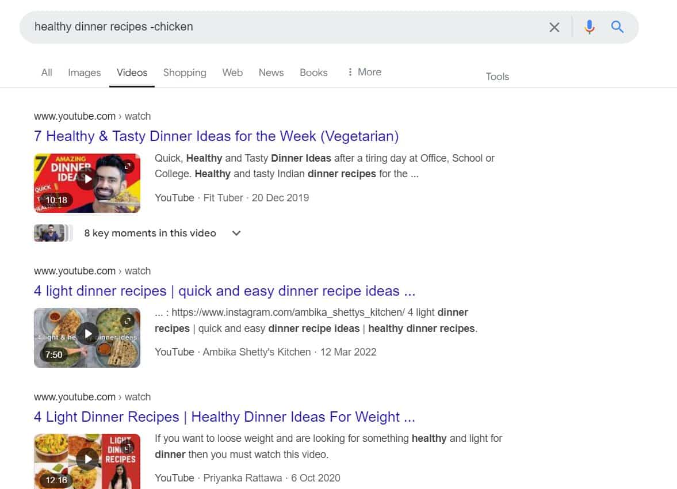
Task: Click the expand icon on the first video thumbnail
Action: coord(128,166)
